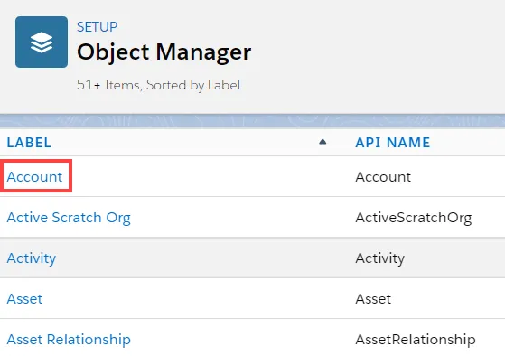The width and height of the screenshot is (505, 356).
Task: Click the Object Manager page title
Action: coord(164,52)
